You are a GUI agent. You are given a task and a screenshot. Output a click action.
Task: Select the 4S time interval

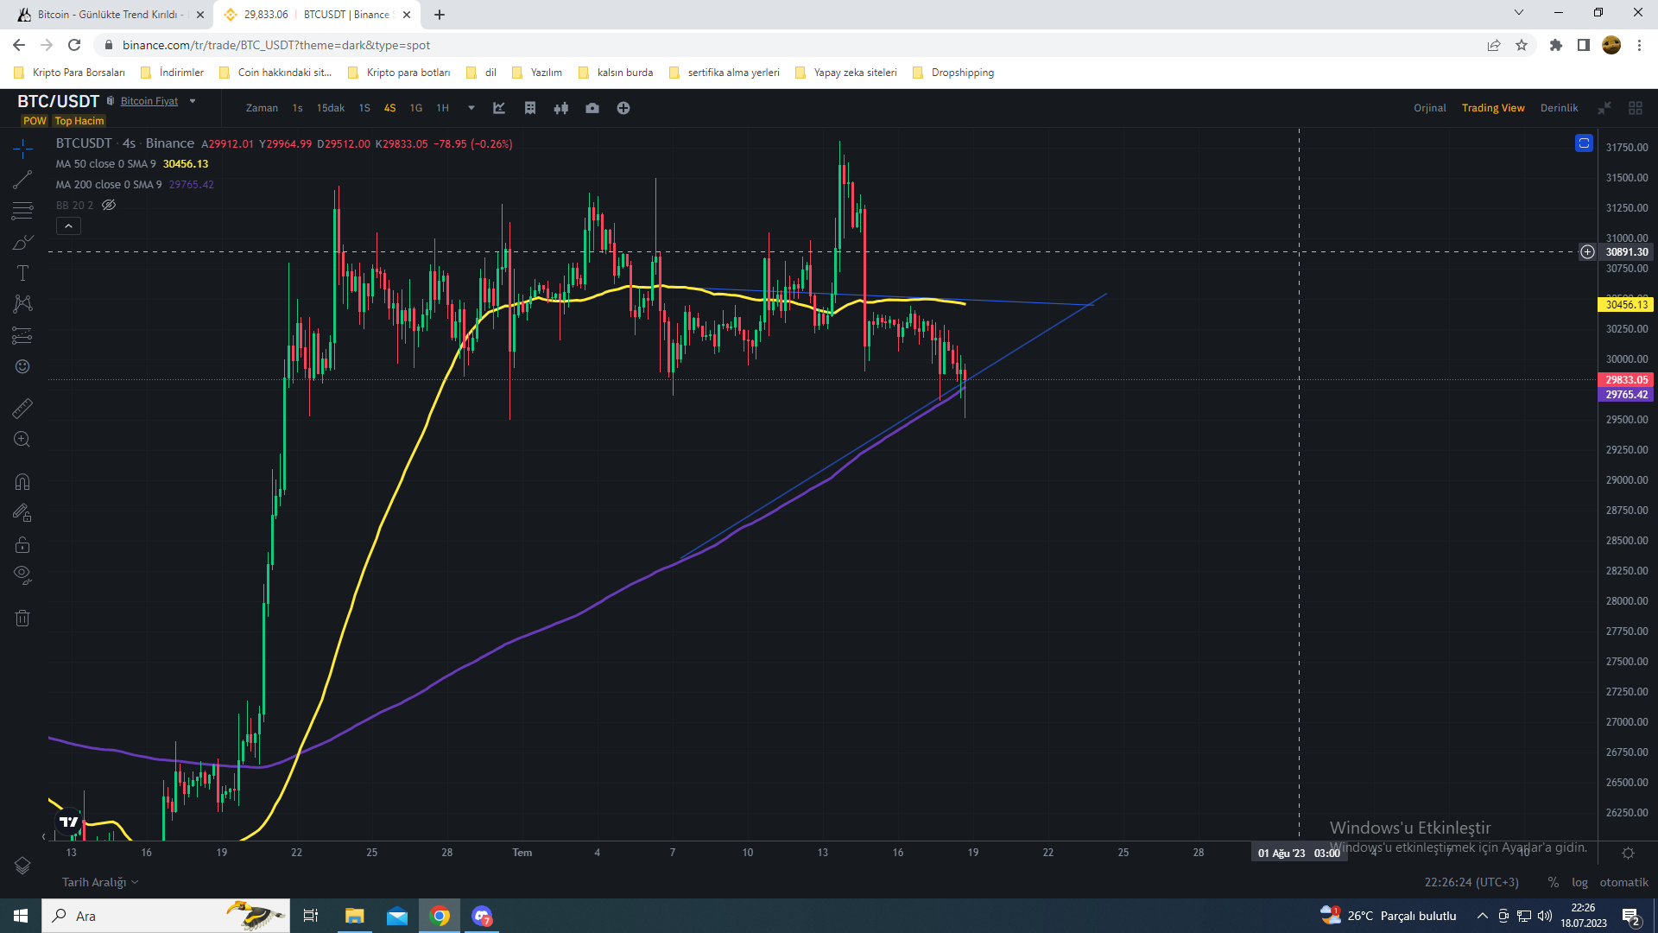390,108
